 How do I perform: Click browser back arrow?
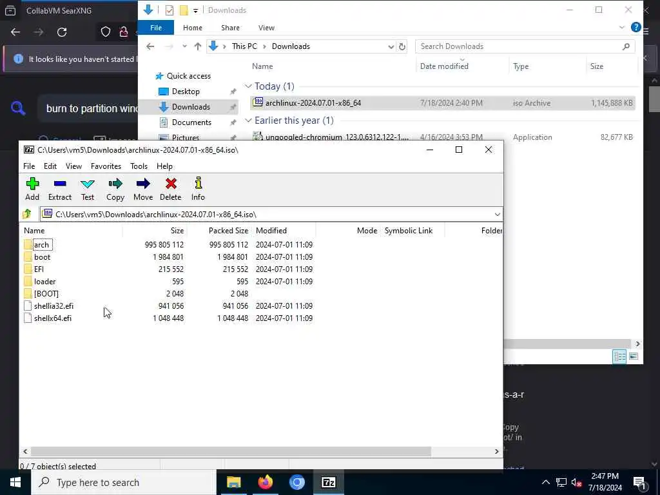[x=15, y=32]
